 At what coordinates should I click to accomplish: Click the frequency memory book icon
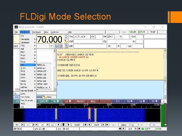61,46
